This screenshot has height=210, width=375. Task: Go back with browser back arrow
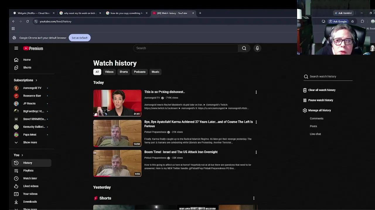pyautogui.click(x=13, y=21)
